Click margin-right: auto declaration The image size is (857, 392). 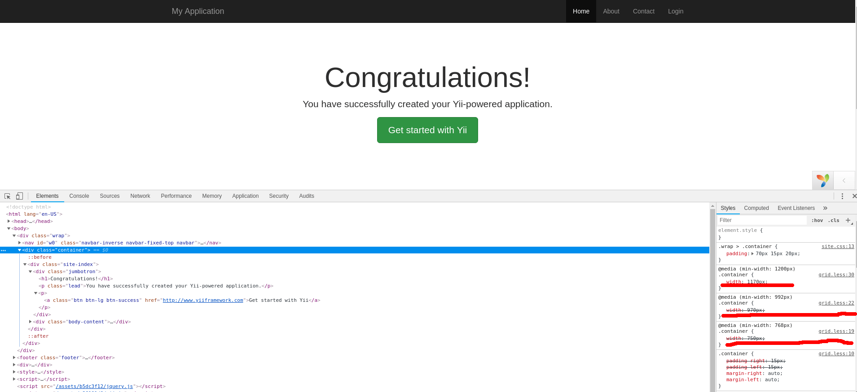click(754, 373)
